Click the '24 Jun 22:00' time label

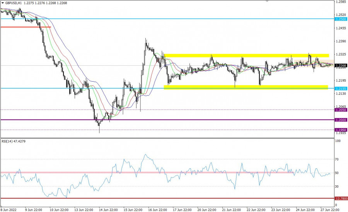coord(305,210)
